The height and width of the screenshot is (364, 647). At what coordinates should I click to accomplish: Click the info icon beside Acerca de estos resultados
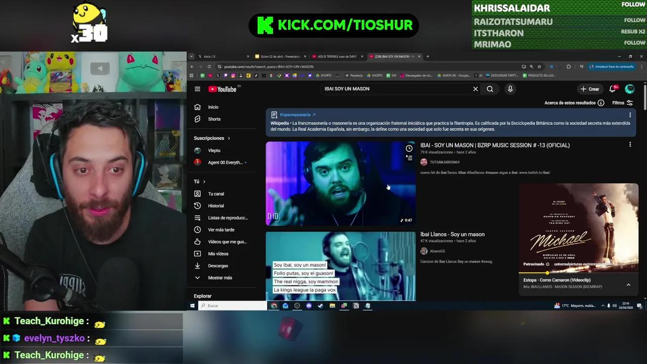point(601,103)
